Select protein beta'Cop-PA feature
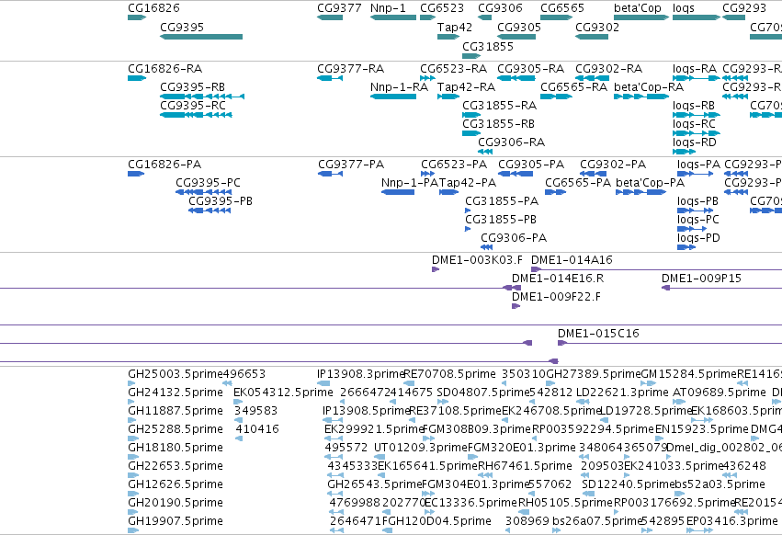 click(640, 192)
